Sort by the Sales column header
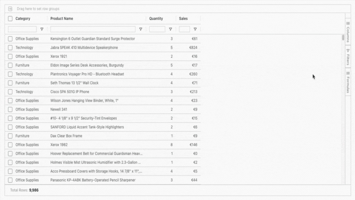355x200 pixels. 184,19
